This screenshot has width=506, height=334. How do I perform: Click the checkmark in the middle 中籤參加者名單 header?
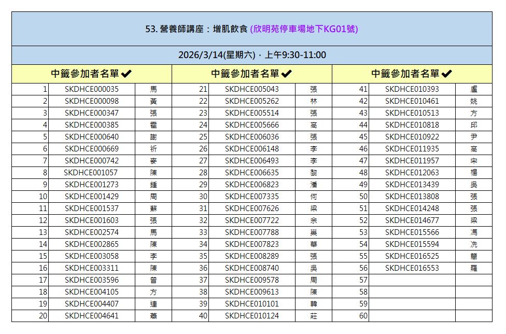[x=286, y=74]
